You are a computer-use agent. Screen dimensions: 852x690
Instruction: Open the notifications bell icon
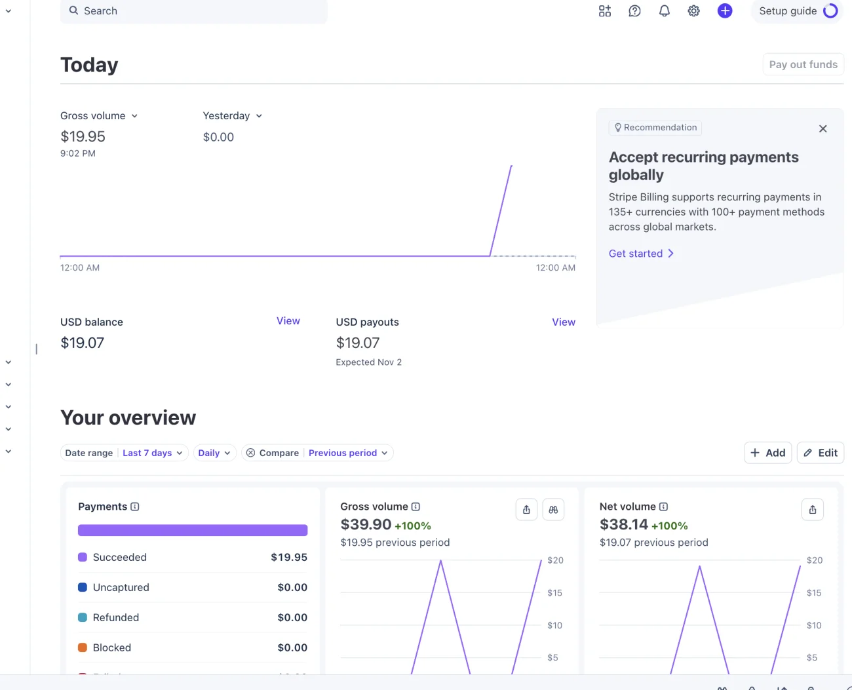(664, 11)
